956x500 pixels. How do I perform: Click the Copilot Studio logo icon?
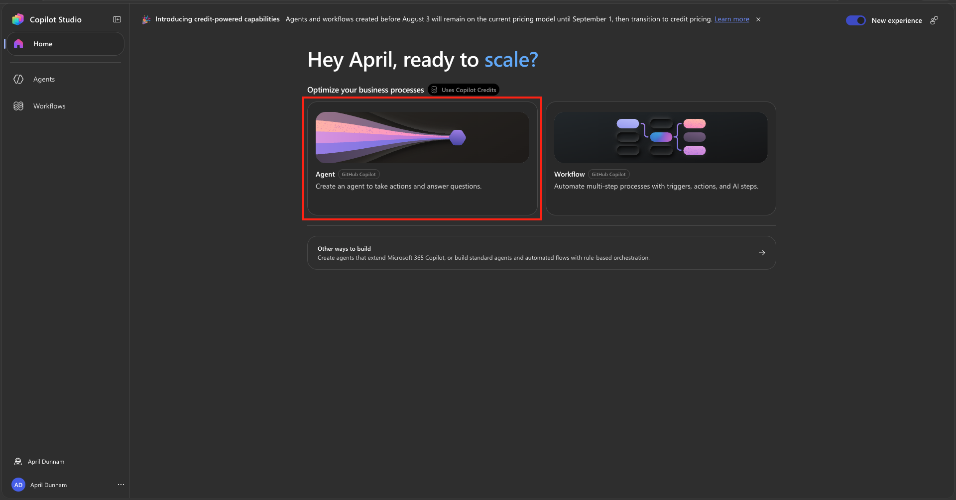[18, 19]
